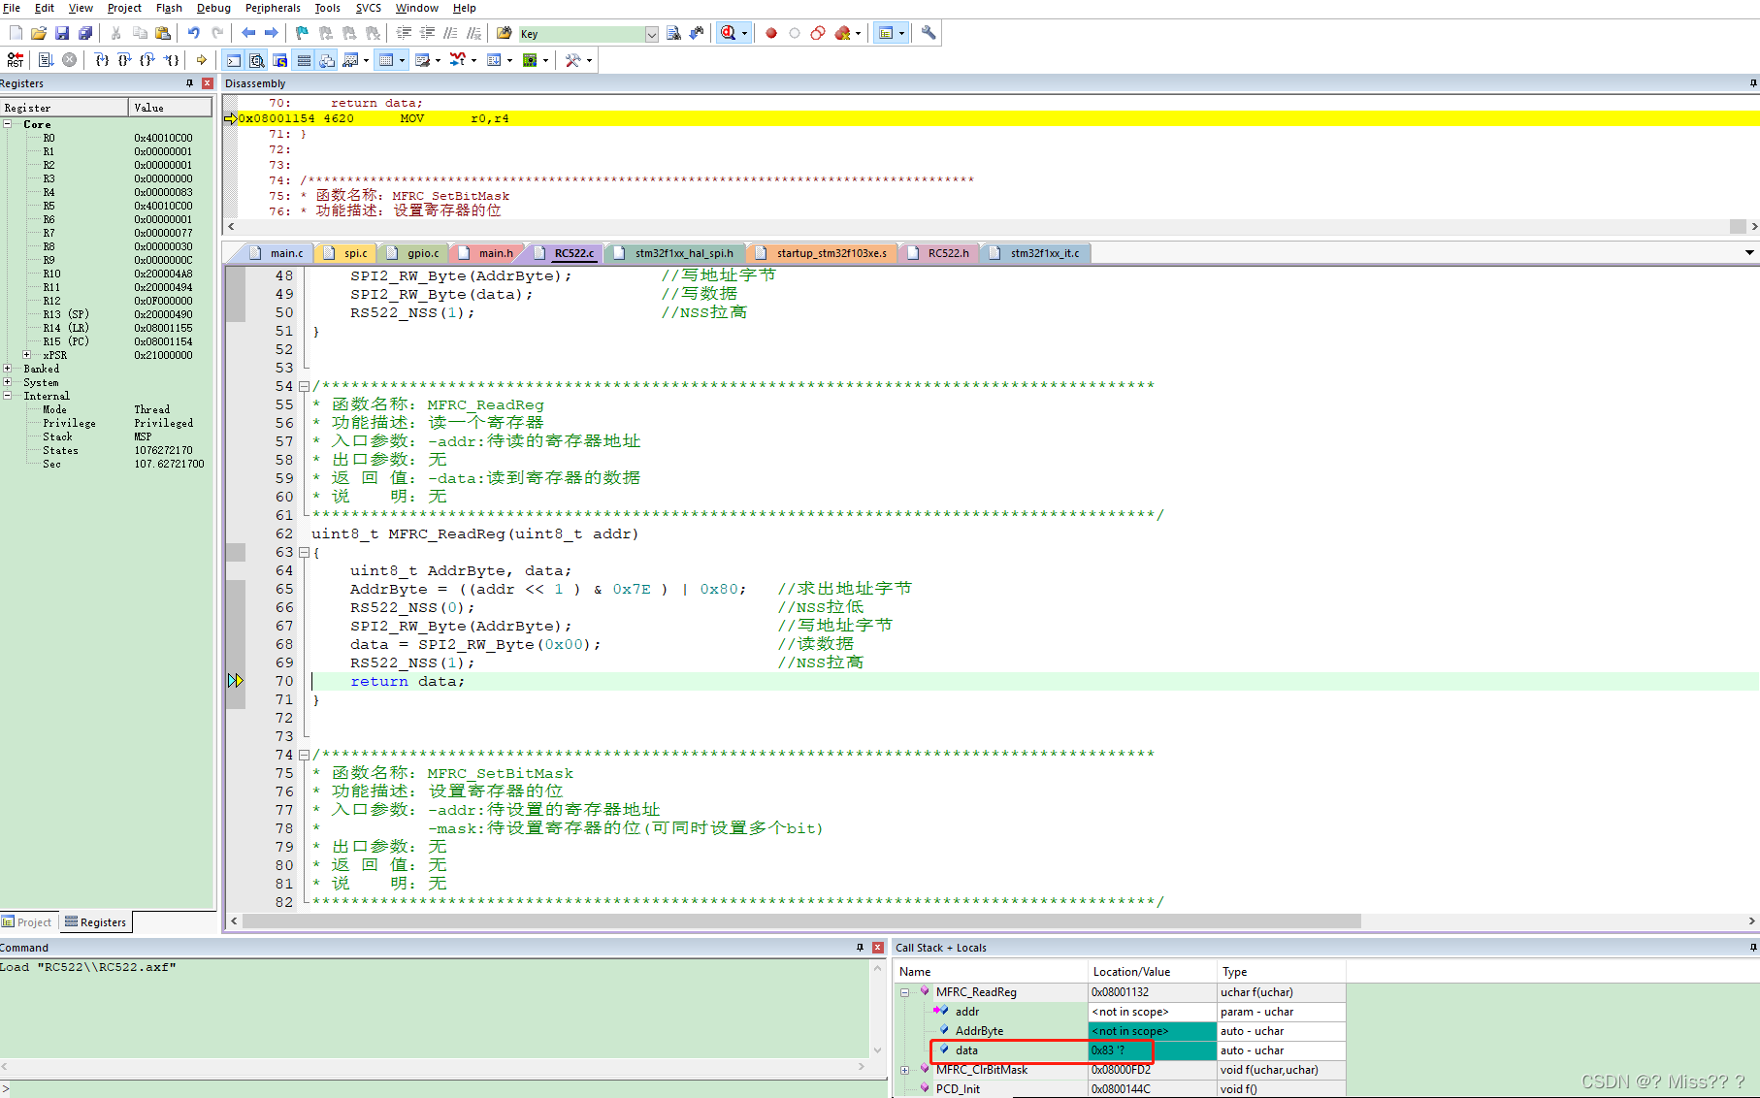Open the Flash menu
This screenshot has width=1760, height=1098.
point(169,8)
